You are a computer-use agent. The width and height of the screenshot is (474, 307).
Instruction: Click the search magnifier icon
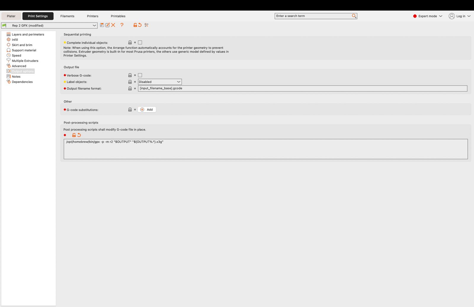354,16
